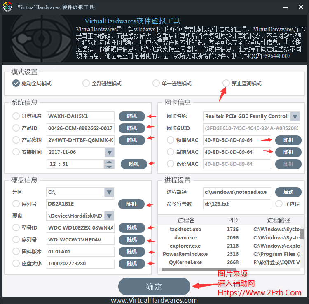Click the 进程路径 notepad.exe field
This screenshot has height=304, width=309.
coord(237,192)
